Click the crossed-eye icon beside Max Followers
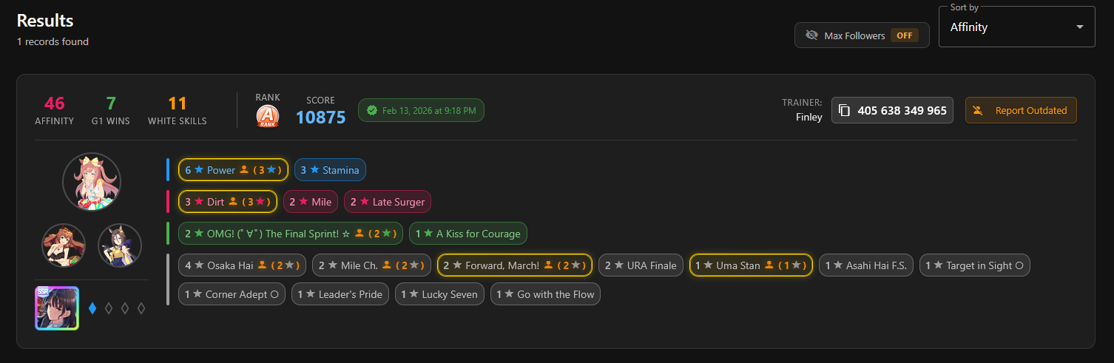 811,35
